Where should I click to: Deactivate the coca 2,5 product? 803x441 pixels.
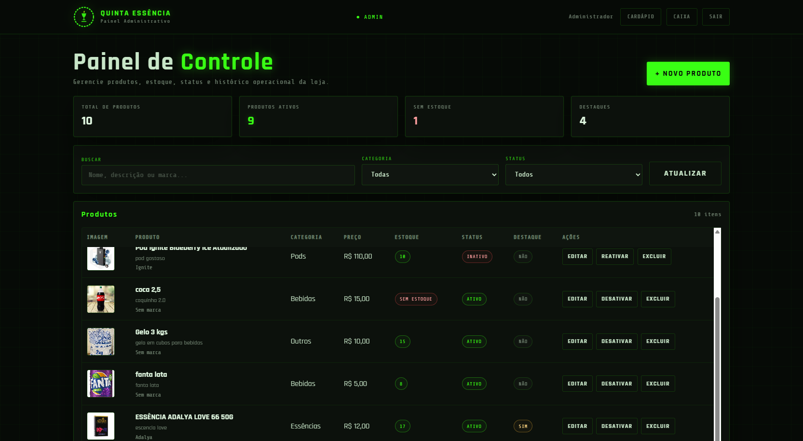(x=616, y=299)
